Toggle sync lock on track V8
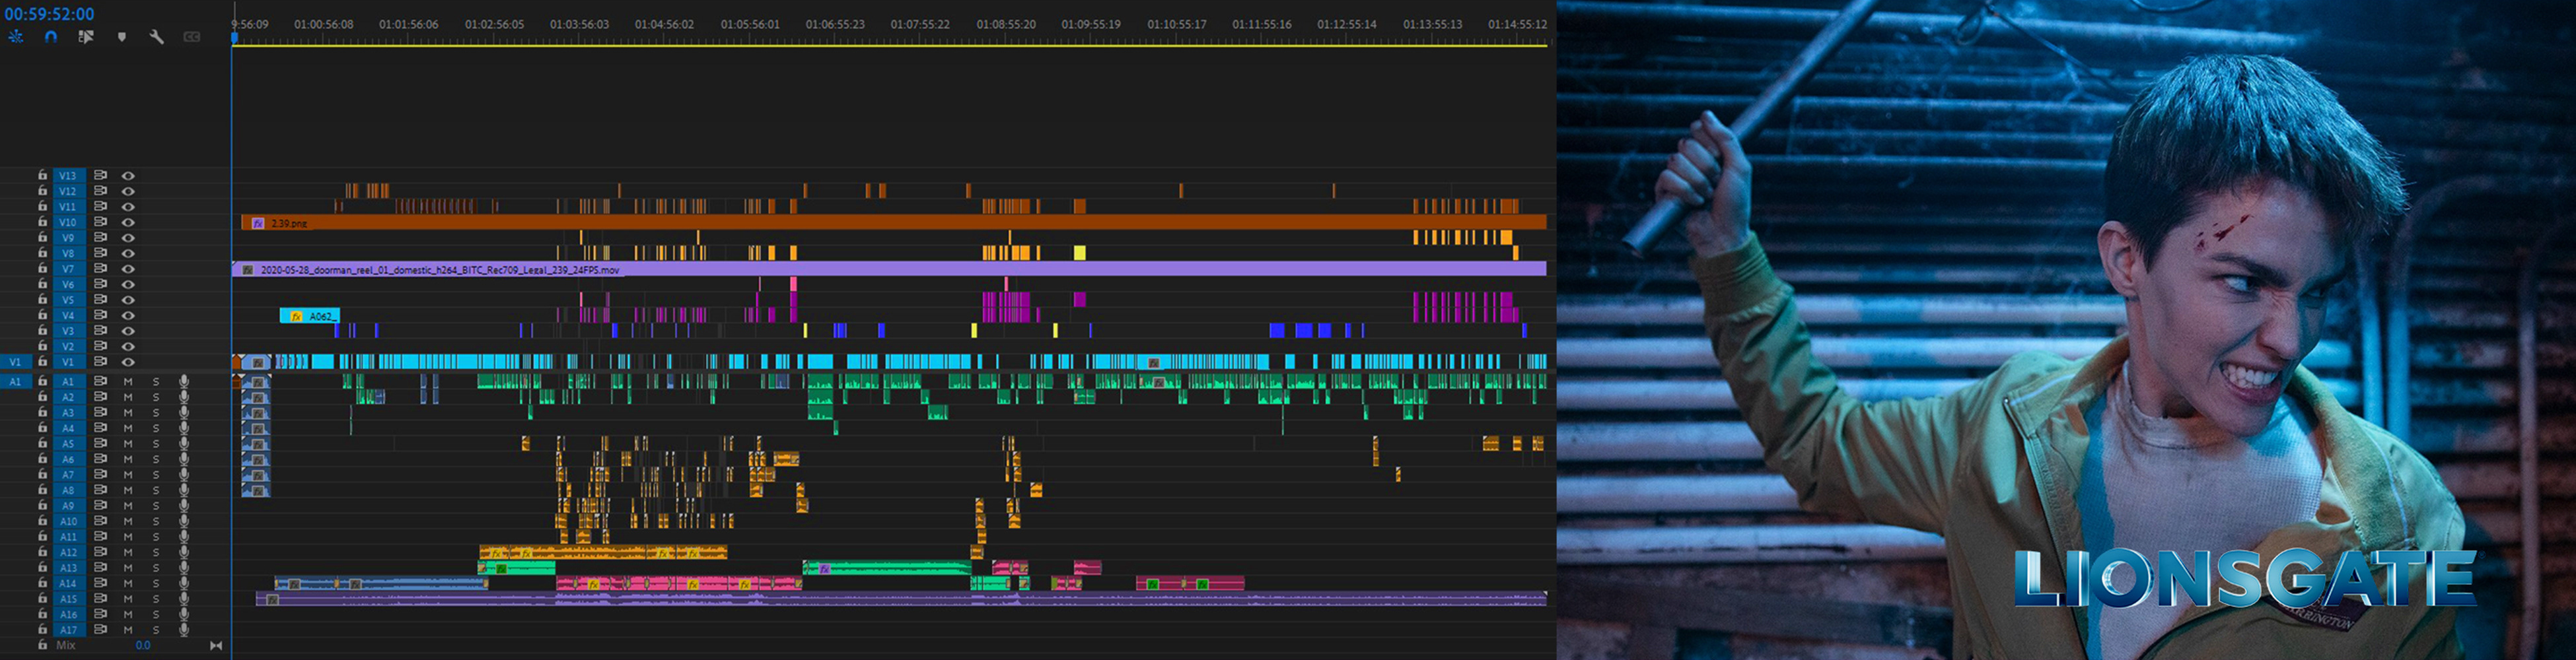 click(100, 253)
